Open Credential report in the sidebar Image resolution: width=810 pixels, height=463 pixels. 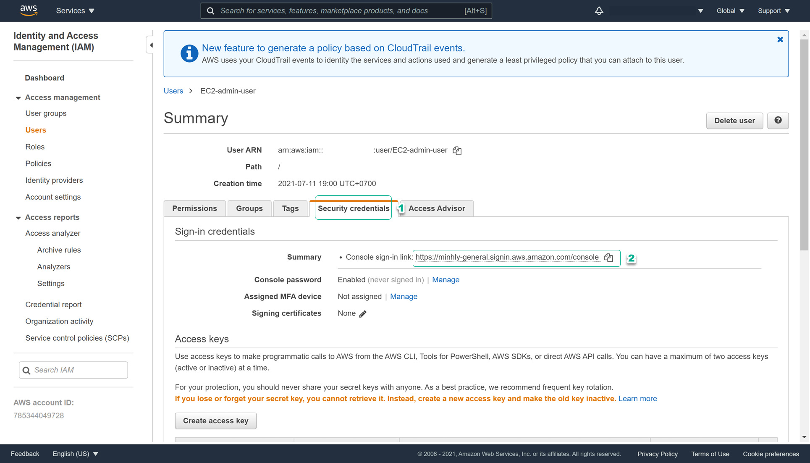point(53,305)
